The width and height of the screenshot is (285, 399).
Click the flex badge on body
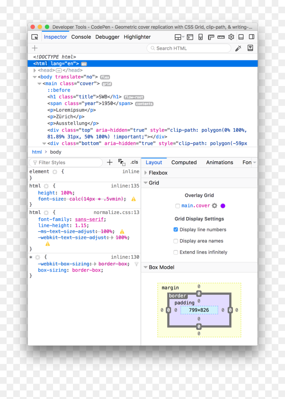click(105, 77)
